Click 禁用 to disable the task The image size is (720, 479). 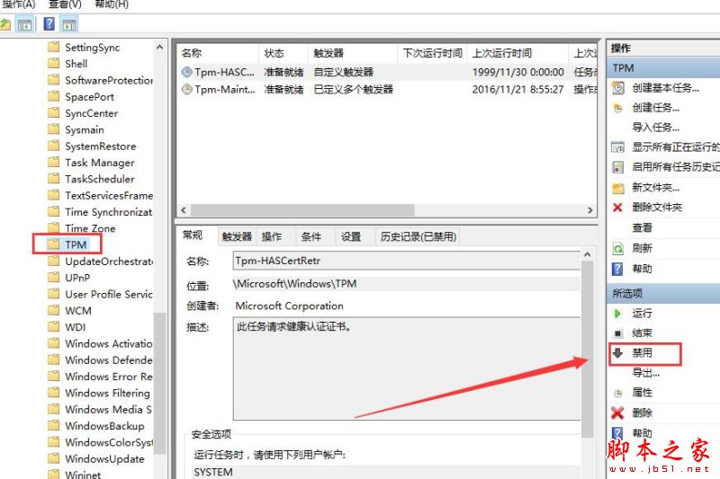(643, 352)
